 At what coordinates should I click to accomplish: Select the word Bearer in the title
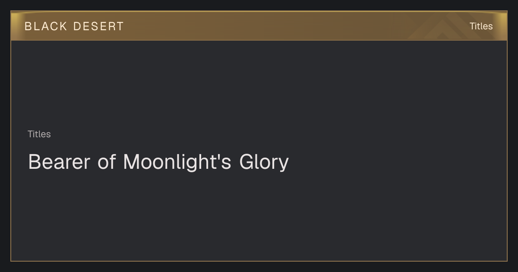point(59,162)
